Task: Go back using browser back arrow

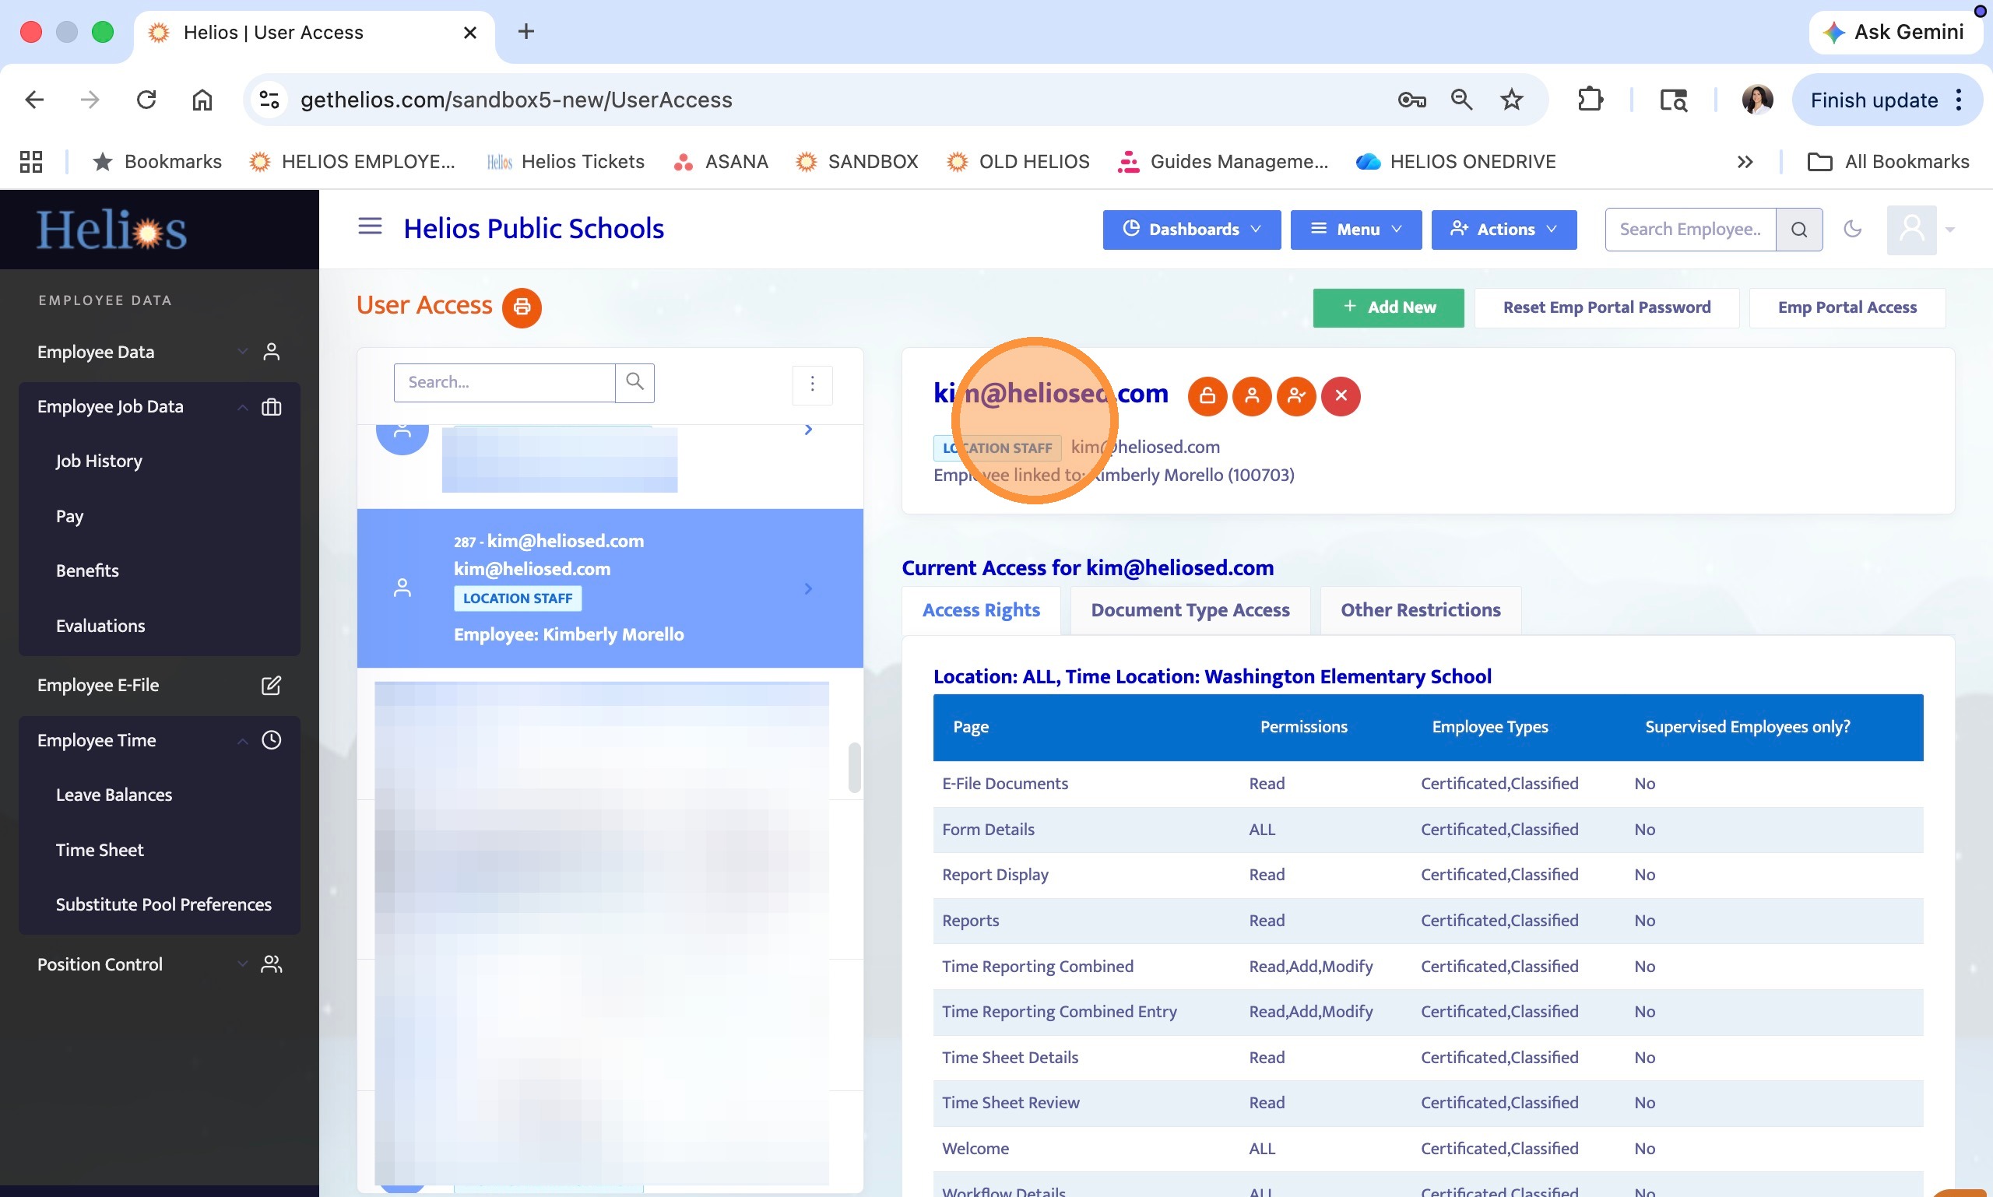Action: 35,100
